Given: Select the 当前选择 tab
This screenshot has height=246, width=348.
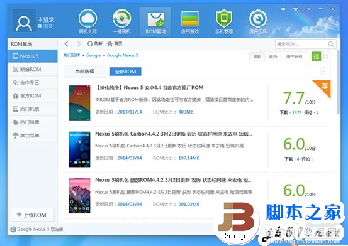Looking at the screenshot, I should pyautogui.click(x=84, y=72).
